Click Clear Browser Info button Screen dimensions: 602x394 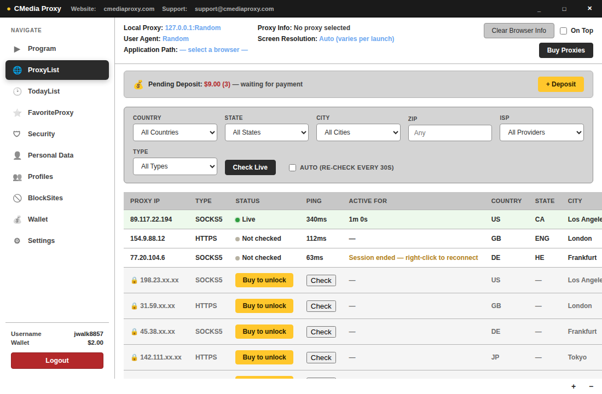tap(519, 31)
